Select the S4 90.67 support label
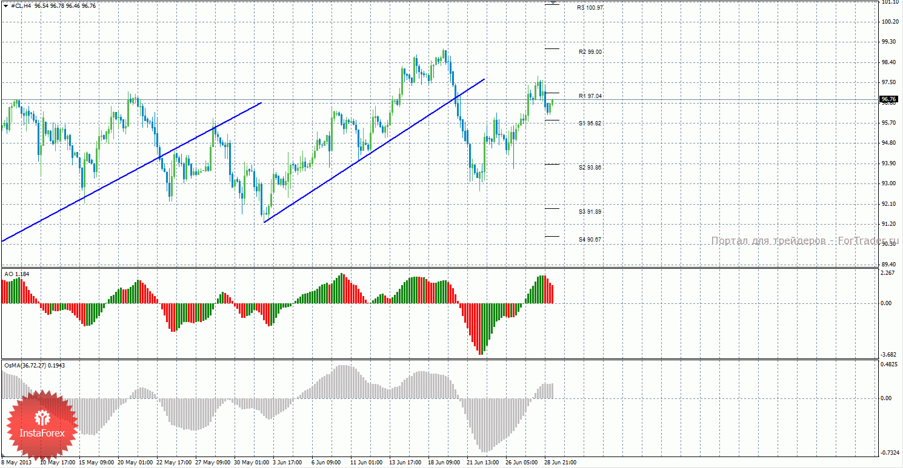The width and height of the screenshot is (903, 468). coord(590,239)
